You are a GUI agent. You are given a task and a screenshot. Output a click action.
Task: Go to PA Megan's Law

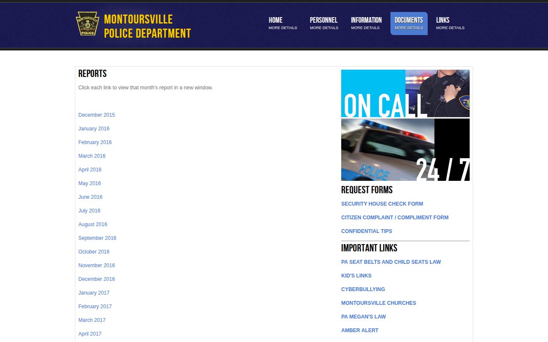(x=363, y=317)
